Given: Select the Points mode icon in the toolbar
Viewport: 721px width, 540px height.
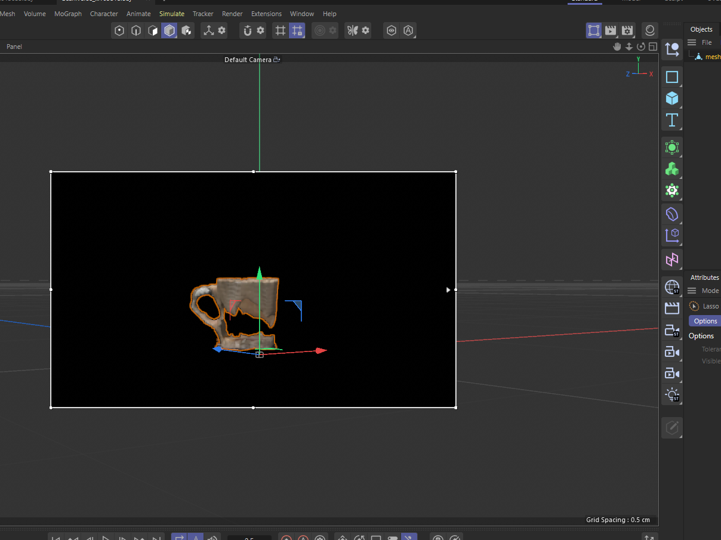Looking at the screenshot, I should (119, 30).
